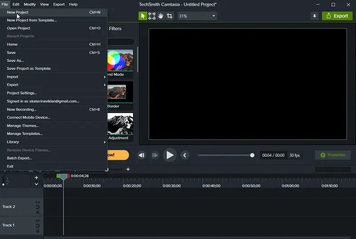Screen dimensions: 356x239
Task: Expand the Library submenu
Action: [53, 142]
